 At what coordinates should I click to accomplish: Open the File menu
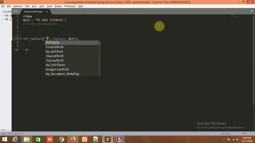point(3,6)
